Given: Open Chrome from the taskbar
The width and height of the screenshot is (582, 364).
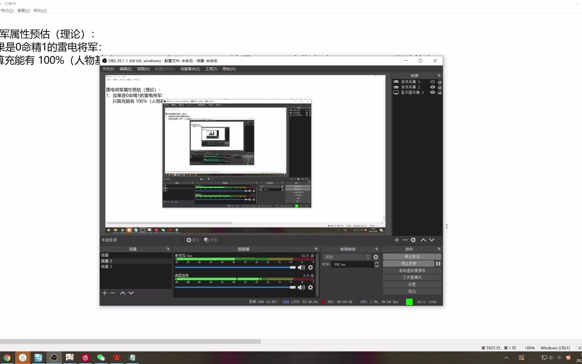Looking at the screenshot, I should pyautogui.click(x=7, y=358).
